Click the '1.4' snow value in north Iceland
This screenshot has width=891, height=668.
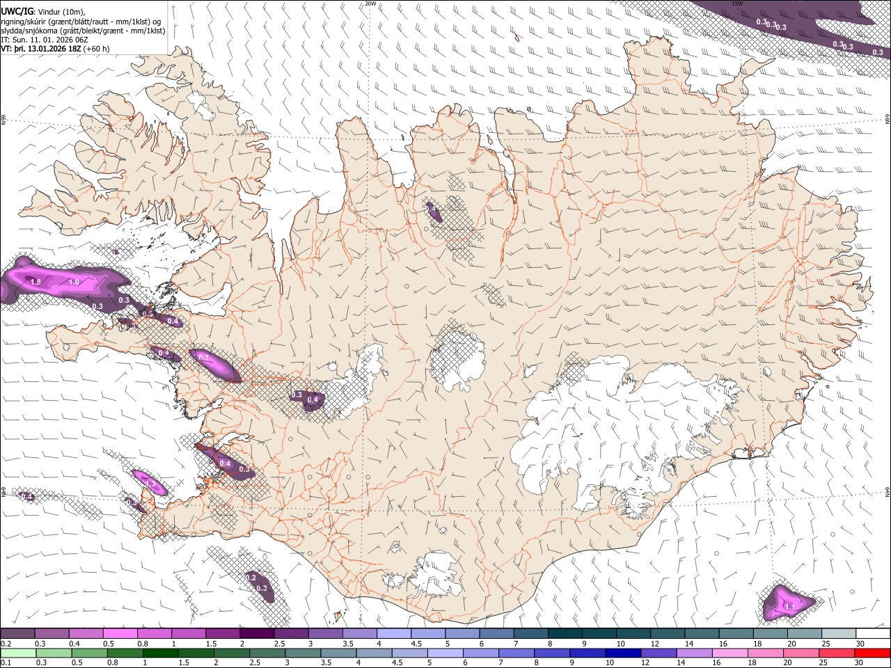(x=431, y=208)
